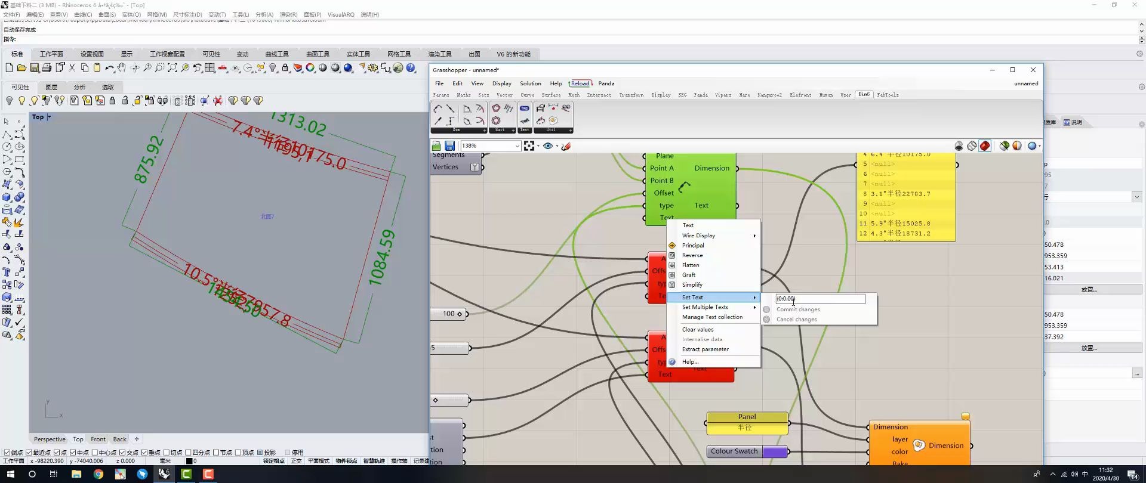Click the Reload button in Grasshopper menu bar
Image resolution: width=1146 pixels, height=483 pixels.
[x=580, y=83]
